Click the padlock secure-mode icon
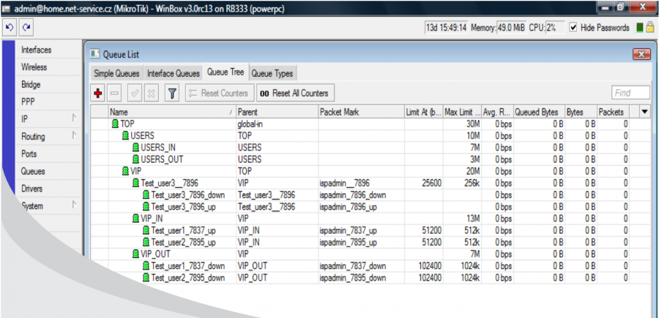 650,28
